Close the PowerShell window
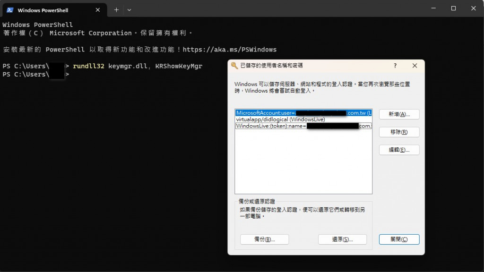This screenshot has width=484, height=272. point(473,8)
